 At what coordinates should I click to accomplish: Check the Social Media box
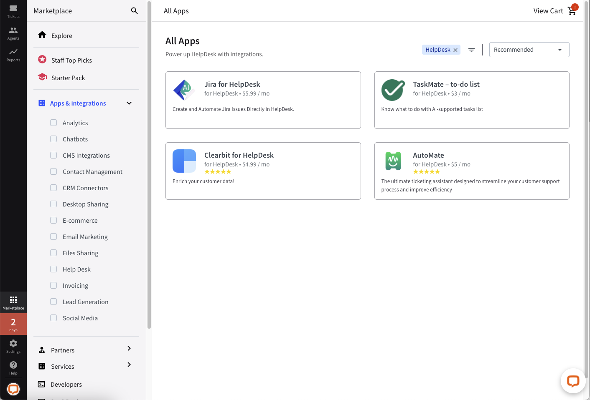coord(53,318)
